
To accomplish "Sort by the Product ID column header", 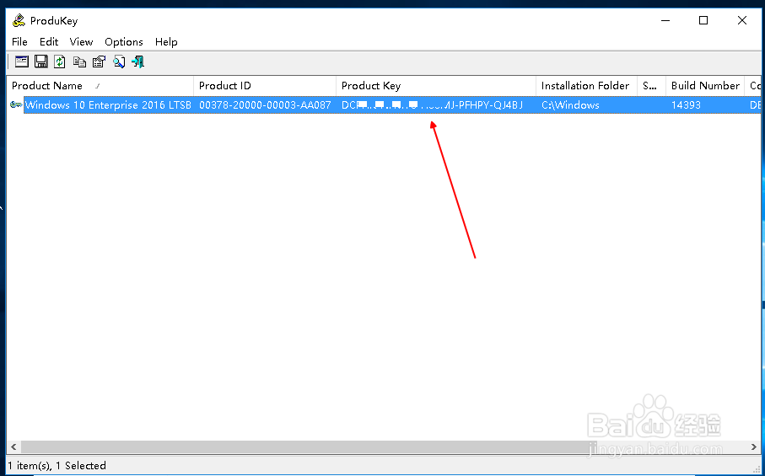I will tap(265, 86).
